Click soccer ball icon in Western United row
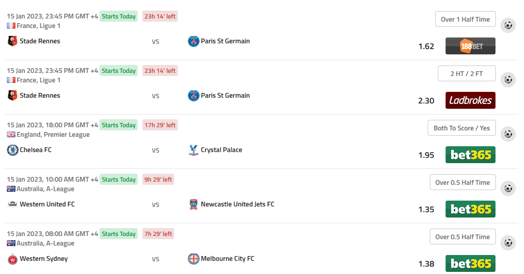The width and height of the screenshot is (524, 274). point(508,188)
